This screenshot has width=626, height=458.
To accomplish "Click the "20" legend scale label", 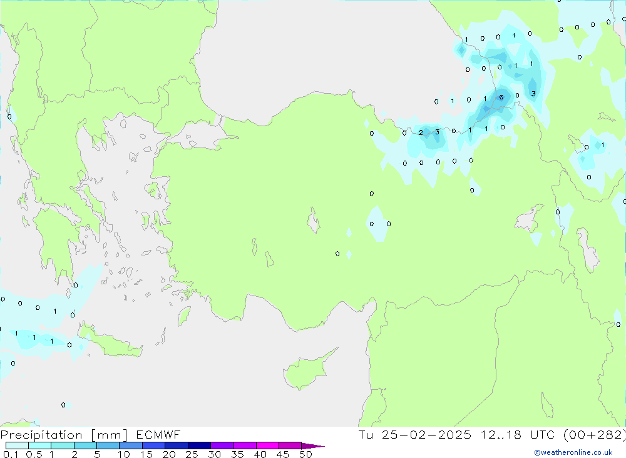I will [169, 454].
